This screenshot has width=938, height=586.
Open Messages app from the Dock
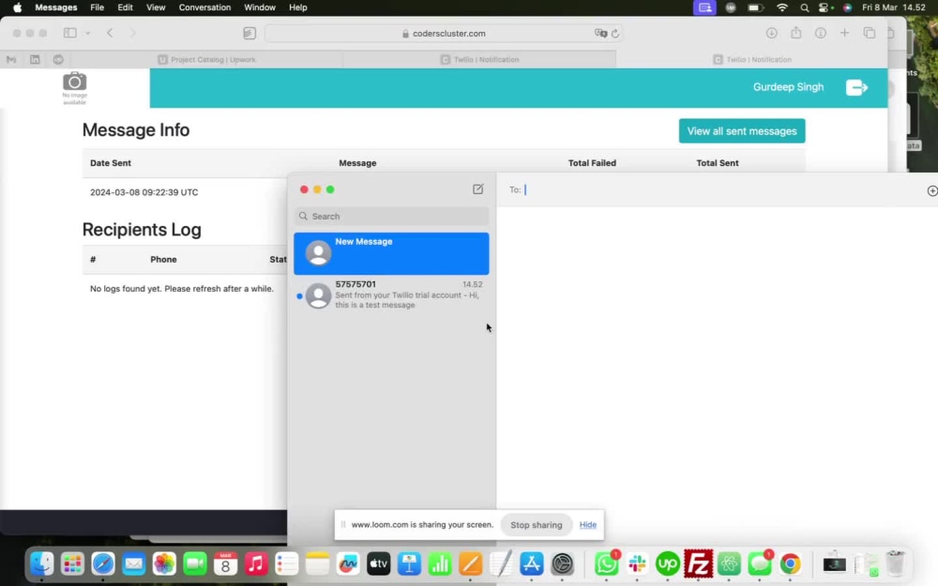[760, 563]
